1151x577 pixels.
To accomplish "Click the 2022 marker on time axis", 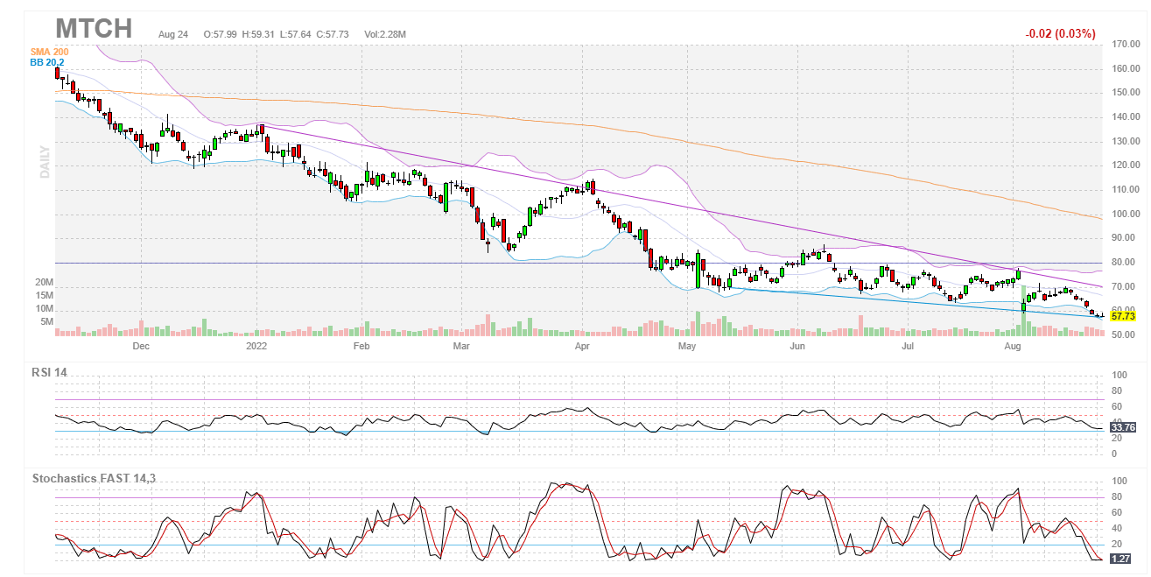I will coord(257,347).
